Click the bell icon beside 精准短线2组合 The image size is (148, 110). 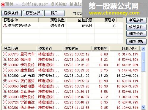click(5, 25)
